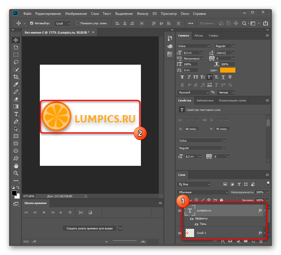The height and width of the screenshot is (255, 281).
Task: Hide the Слой 1 layer
Action: click(x=180, y=233)
